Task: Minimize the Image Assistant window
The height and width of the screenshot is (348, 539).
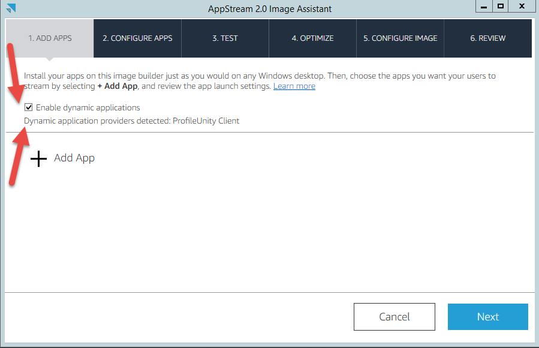Action: click(x=484, y=6)
